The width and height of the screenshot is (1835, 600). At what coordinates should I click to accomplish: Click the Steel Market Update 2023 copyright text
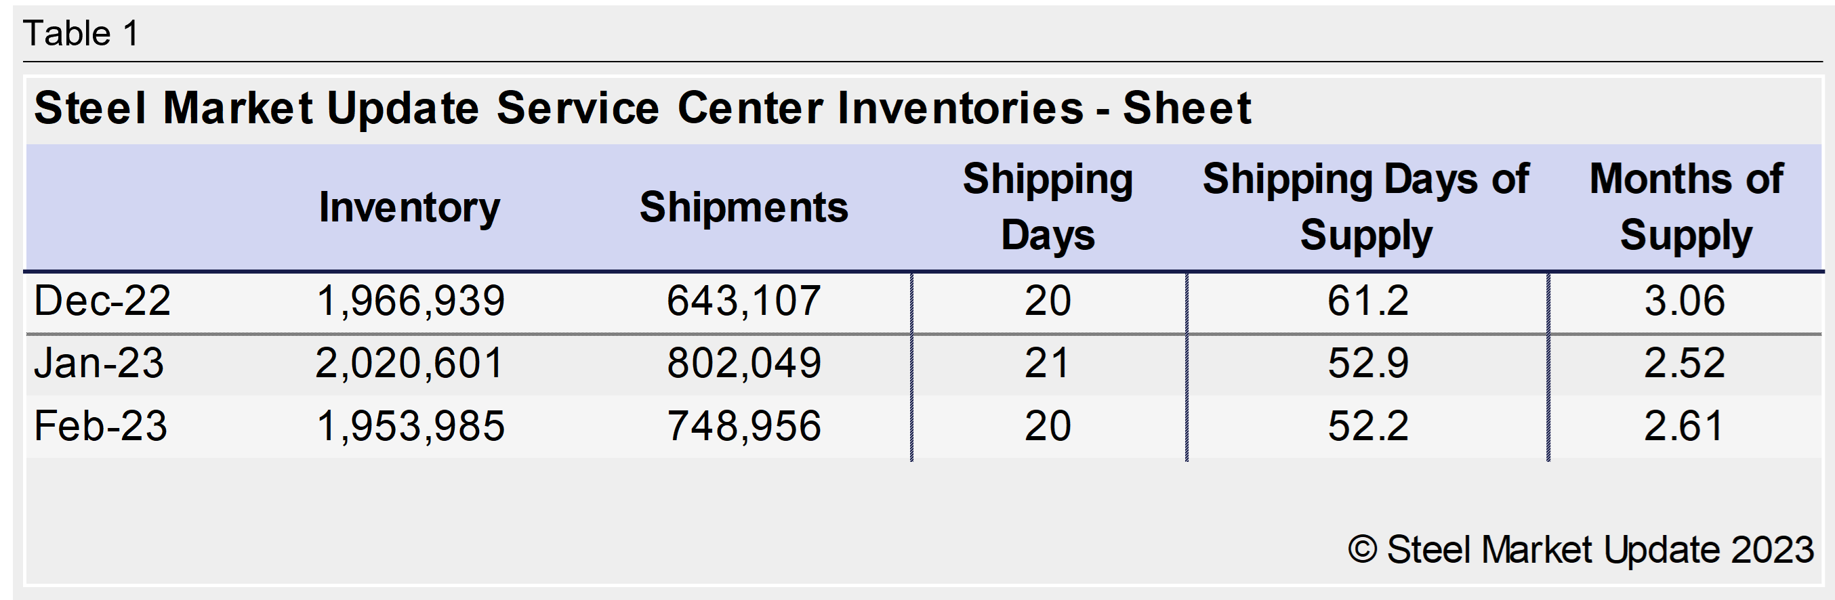[1581, 550]
